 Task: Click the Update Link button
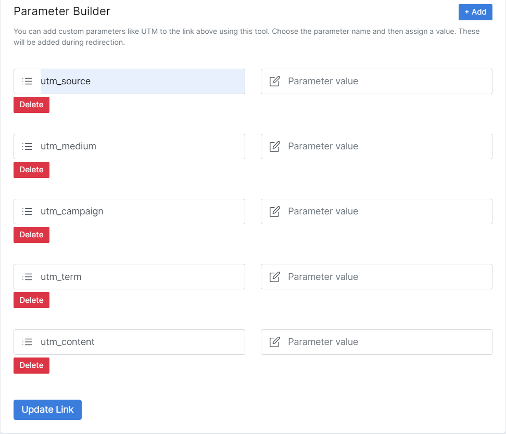(x=47, y=410)
